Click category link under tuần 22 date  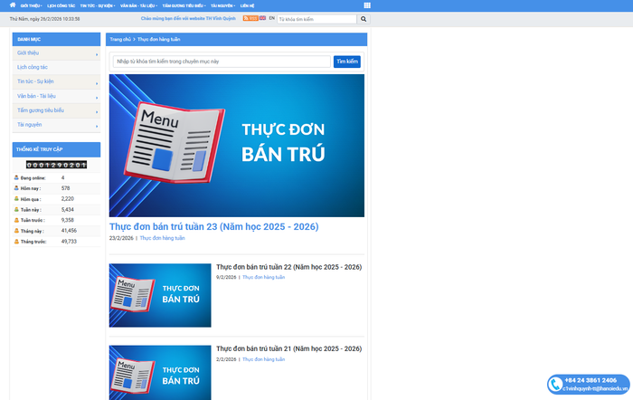264,277
